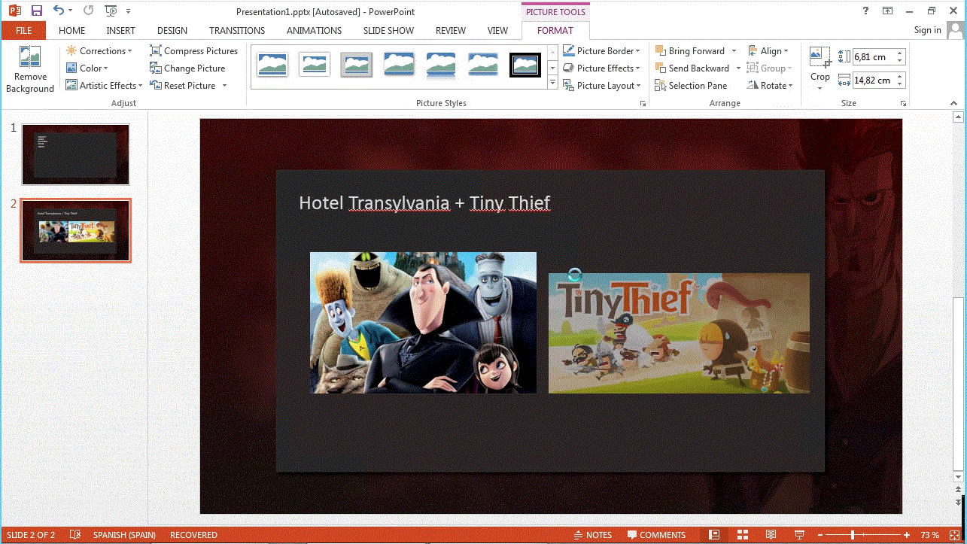Image resolution: width=967 pixels, height=544 pixels.
Task: Toggle Comments pane in status bar
Action: point(656,535)
